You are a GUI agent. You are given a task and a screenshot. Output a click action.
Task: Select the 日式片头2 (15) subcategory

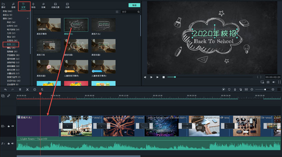pyautogui.click(x=14, y=81)
